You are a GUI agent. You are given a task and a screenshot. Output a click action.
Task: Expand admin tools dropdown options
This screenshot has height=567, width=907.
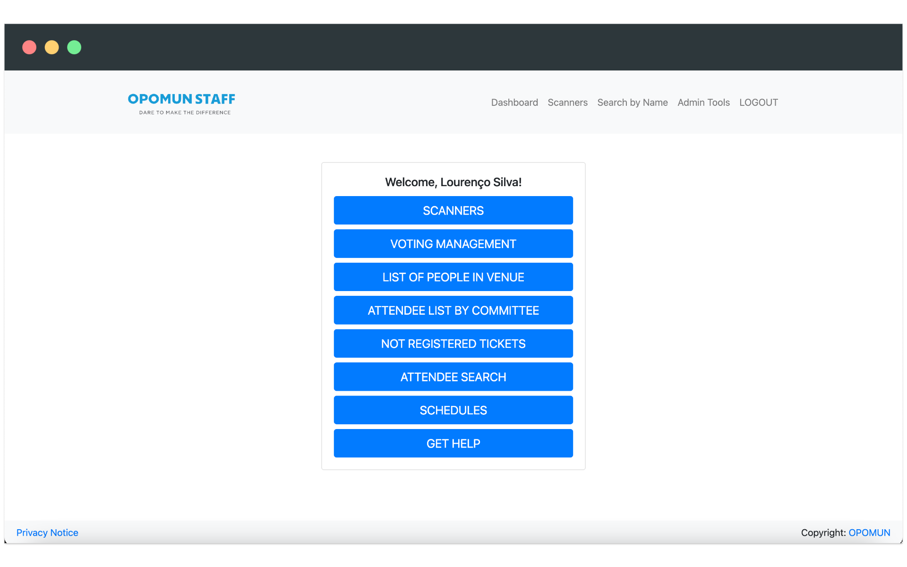[x=703, y=102]
